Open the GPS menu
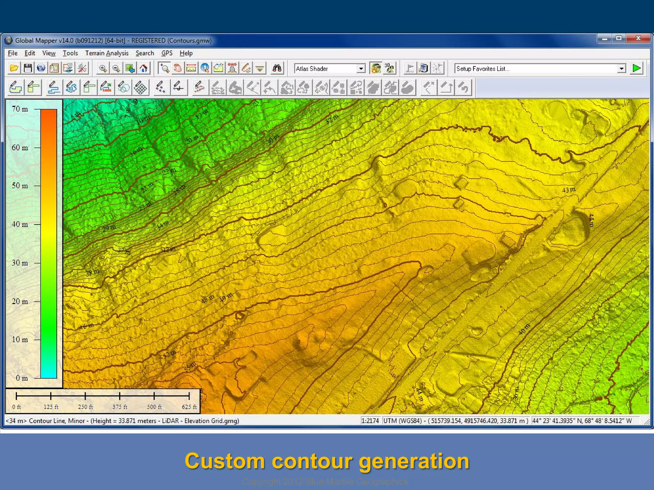Image resolution: width=654 pixels, height=490 pixels. [167, 53]
